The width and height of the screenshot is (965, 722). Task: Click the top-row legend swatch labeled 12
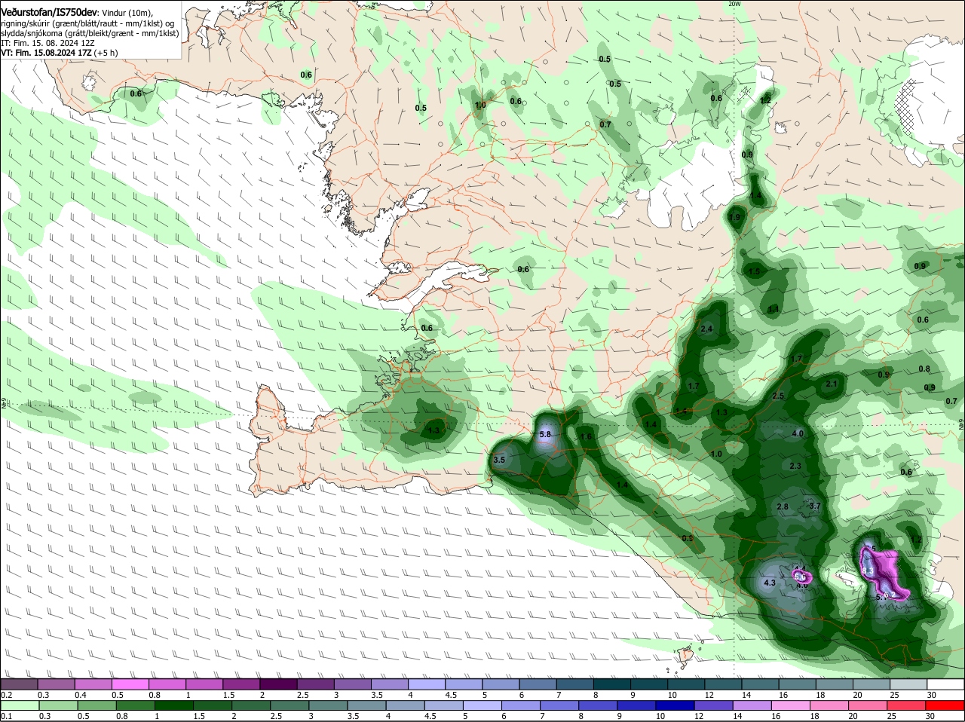tap(724, 684)
